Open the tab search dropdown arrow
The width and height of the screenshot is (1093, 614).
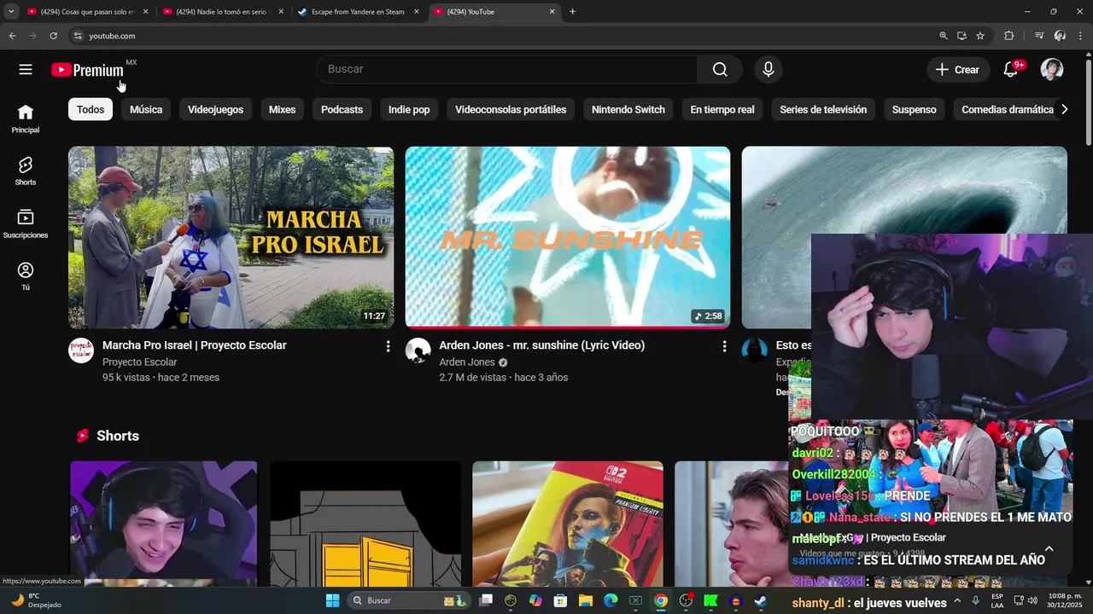[11, 12]
